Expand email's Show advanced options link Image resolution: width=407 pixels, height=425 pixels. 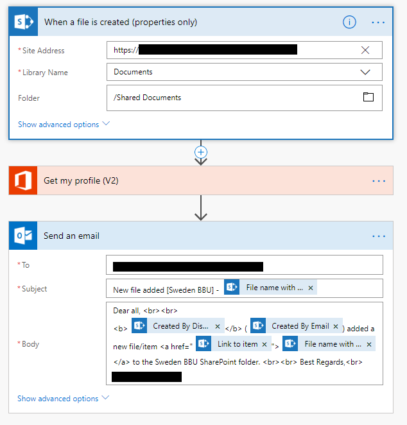63,399
